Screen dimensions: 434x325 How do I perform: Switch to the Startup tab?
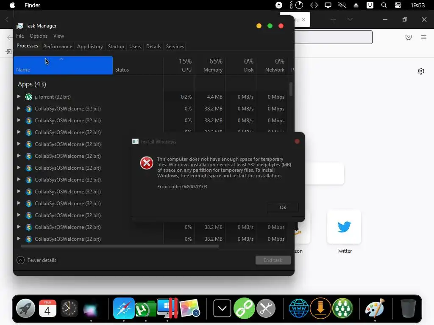pos(116,47)
